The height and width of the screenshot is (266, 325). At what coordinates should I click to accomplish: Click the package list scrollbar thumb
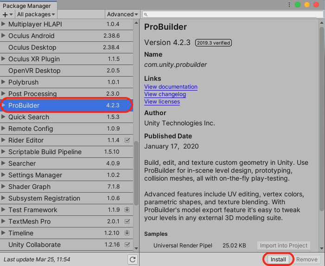(136, 173)
